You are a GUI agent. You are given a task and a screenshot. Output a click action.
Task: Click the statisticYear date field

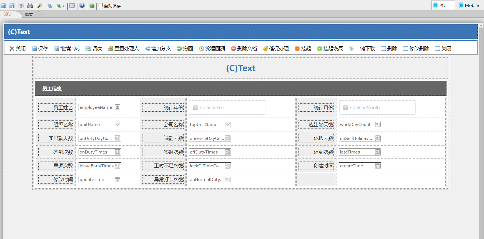[x=227, y=108]
